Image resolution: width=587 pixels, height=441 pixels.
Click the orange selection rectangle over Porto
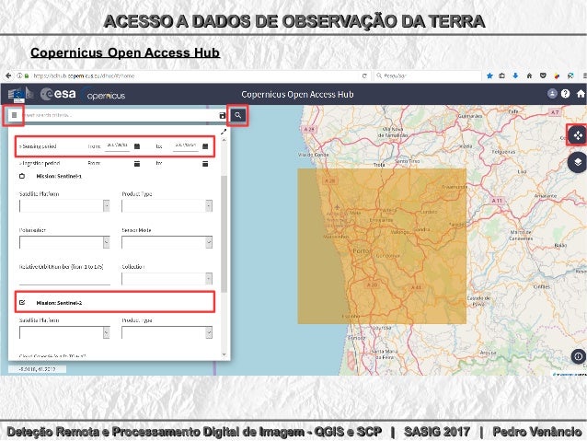(x=382, y=246)
